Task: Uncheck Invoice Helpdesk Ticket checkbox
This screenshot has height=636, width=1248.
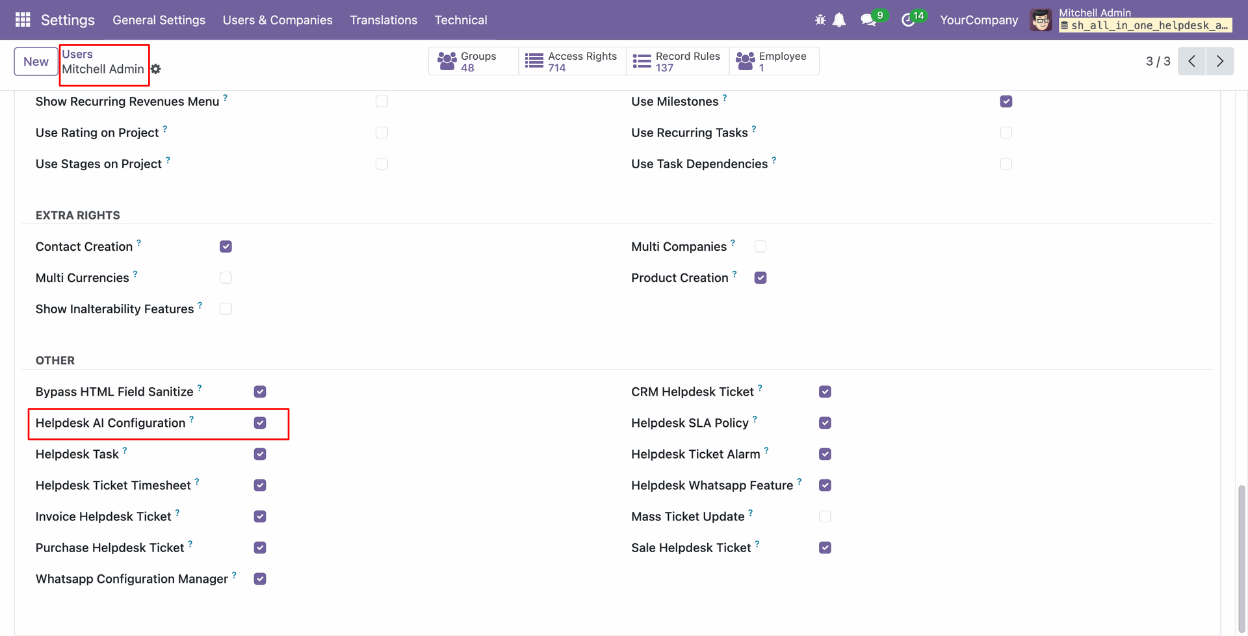Action: tap(260, 516)
